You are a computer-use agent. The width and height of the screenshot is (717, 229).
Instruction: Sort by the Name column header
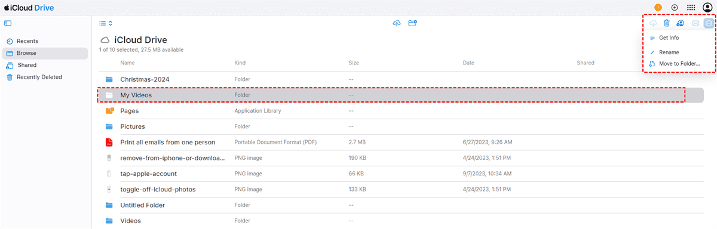[127, 63]
